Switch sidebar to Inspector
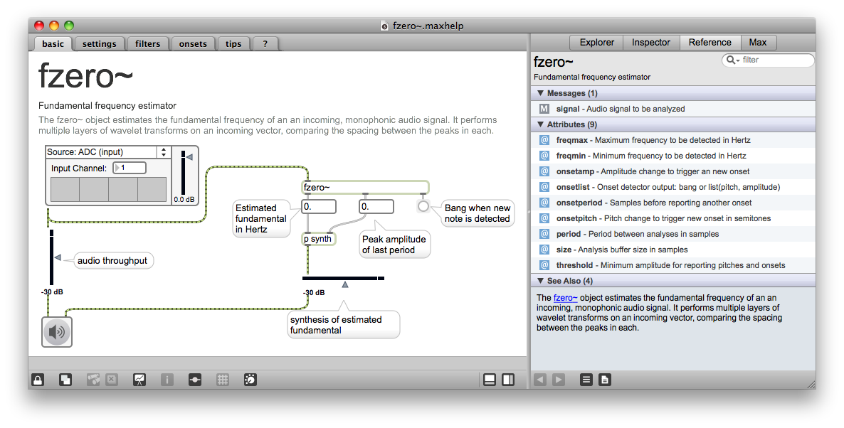844x428 pixels. 650,43
